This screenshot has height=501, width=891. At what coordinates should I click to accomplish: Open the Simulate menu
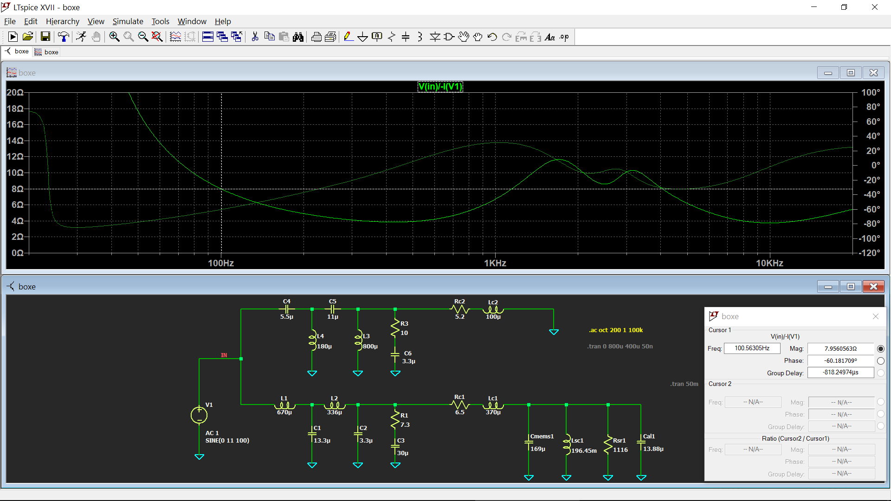[x=128, y=21]
